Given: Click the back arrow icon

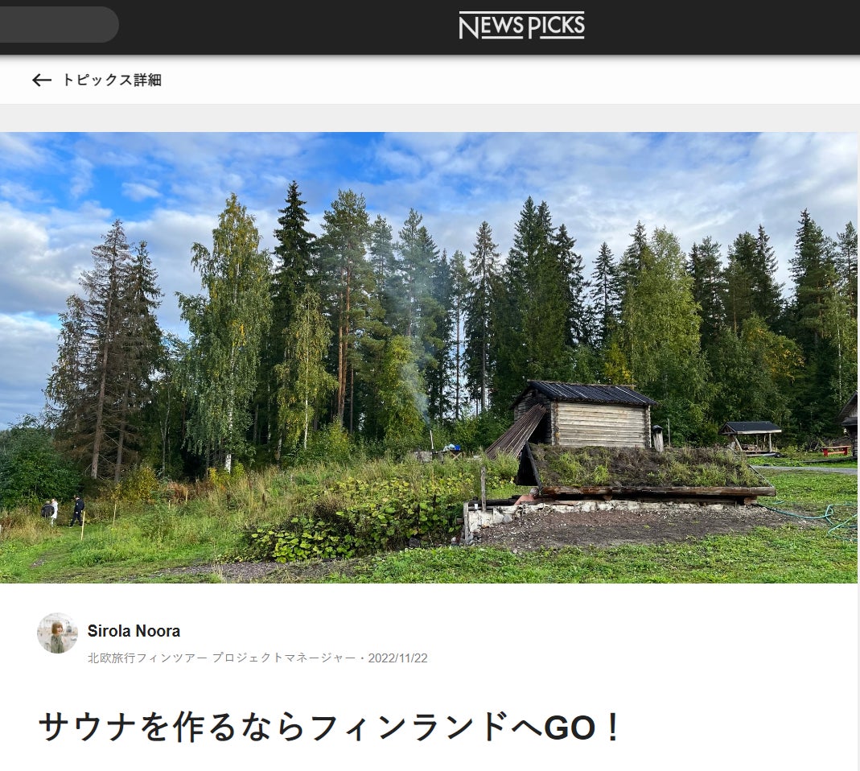Looking at the screenshot, I should point(42,80).
